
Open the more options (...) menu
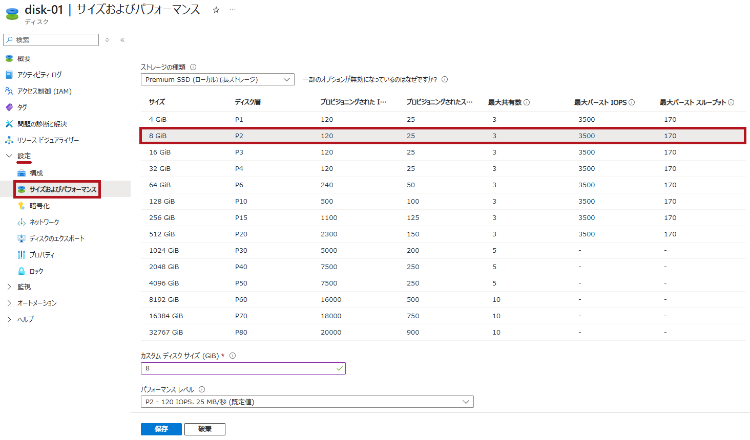[232, 9]
